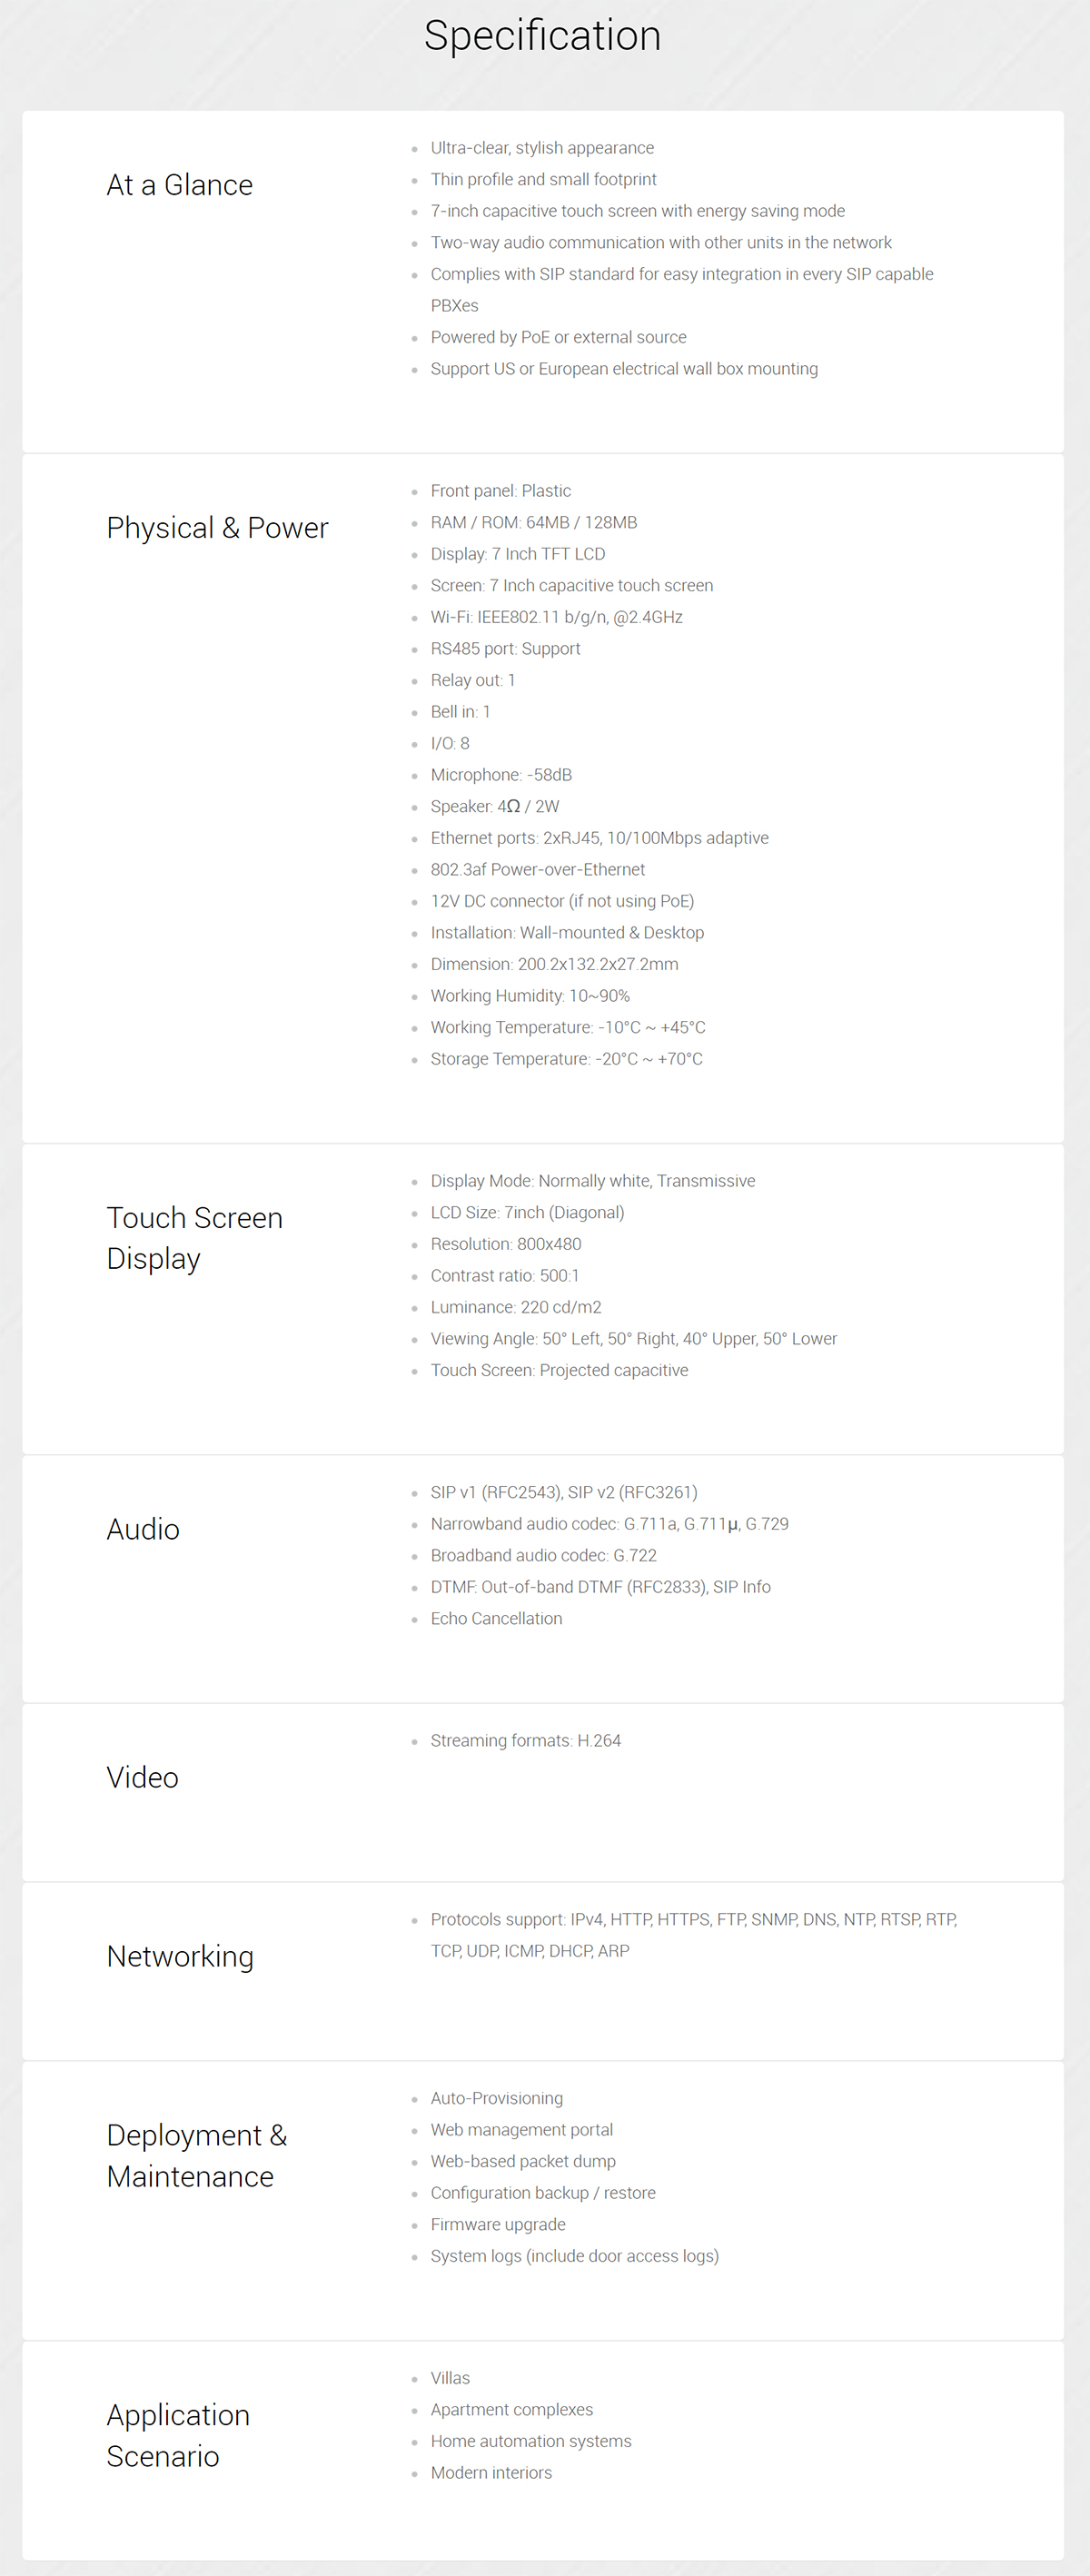Viewport: 1090px width, 2576px height.
Task: Select the Networking section heading
Action: 180,1956
